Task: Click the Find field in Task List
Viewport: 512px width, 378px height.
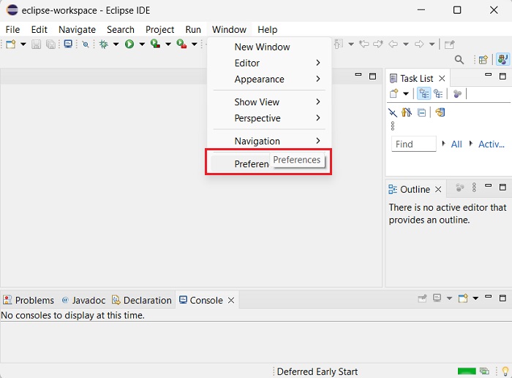Action: tap(414, 144)
